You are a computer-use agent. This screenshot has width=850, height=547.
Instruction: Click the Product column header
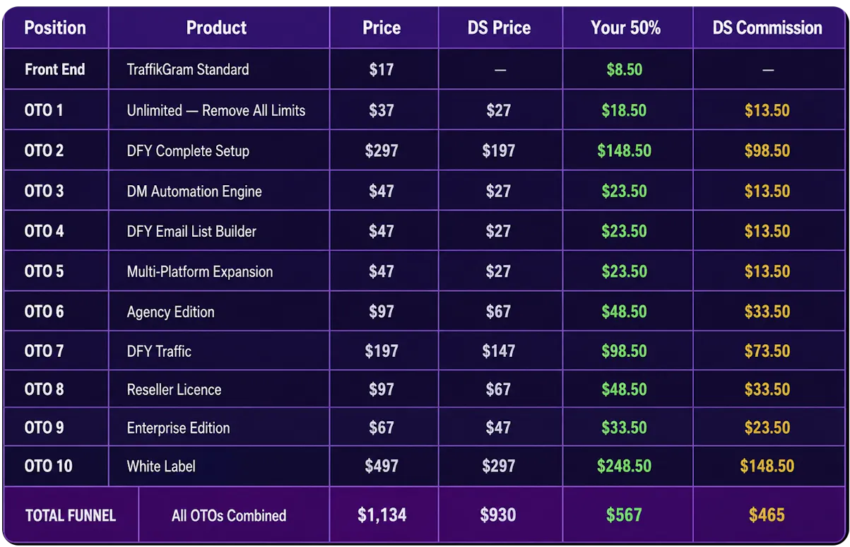pyautogui.click(x=216, y=28)
